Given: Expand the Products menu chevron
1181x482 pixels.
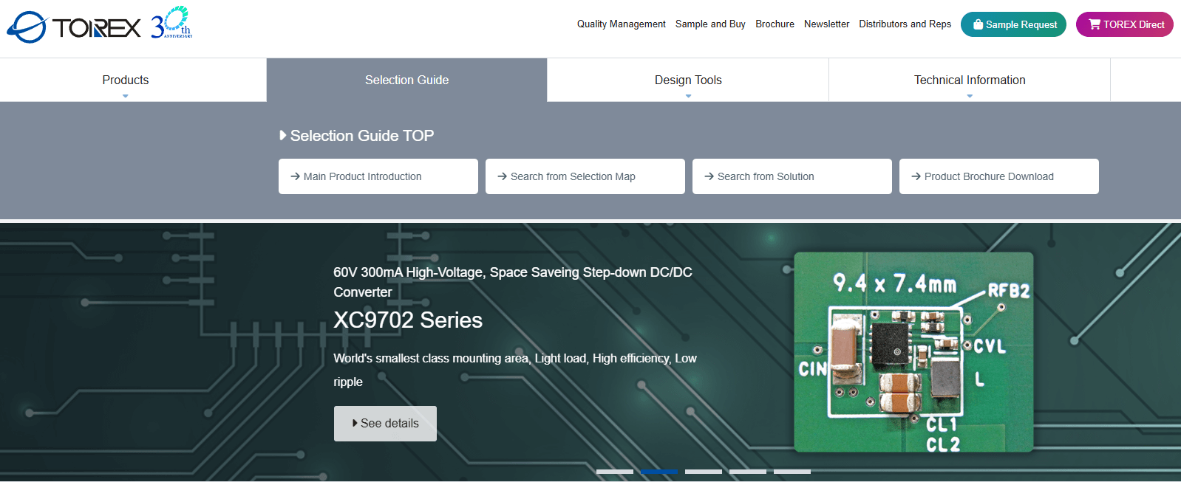Looking at the screenshot, I should point(126,96).
